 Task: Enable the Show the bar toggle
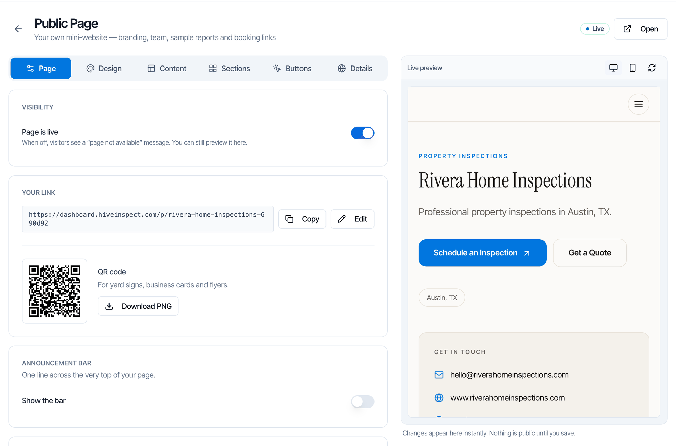point(362,401)
